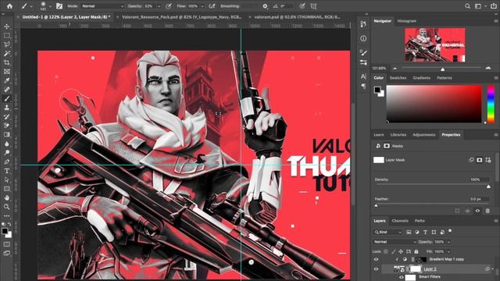
Task: Toggle pressure for size button
Action: pyautogui.click(x=302, y=6)
